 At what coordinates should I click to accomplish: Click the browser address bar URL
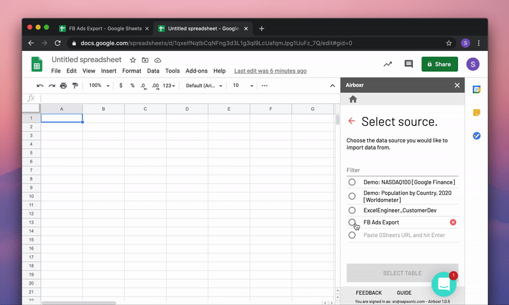tap(216, 43)
